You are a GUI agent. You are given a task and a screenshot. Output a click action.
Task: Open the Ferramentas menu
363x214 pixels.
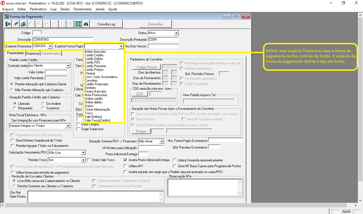82,9
